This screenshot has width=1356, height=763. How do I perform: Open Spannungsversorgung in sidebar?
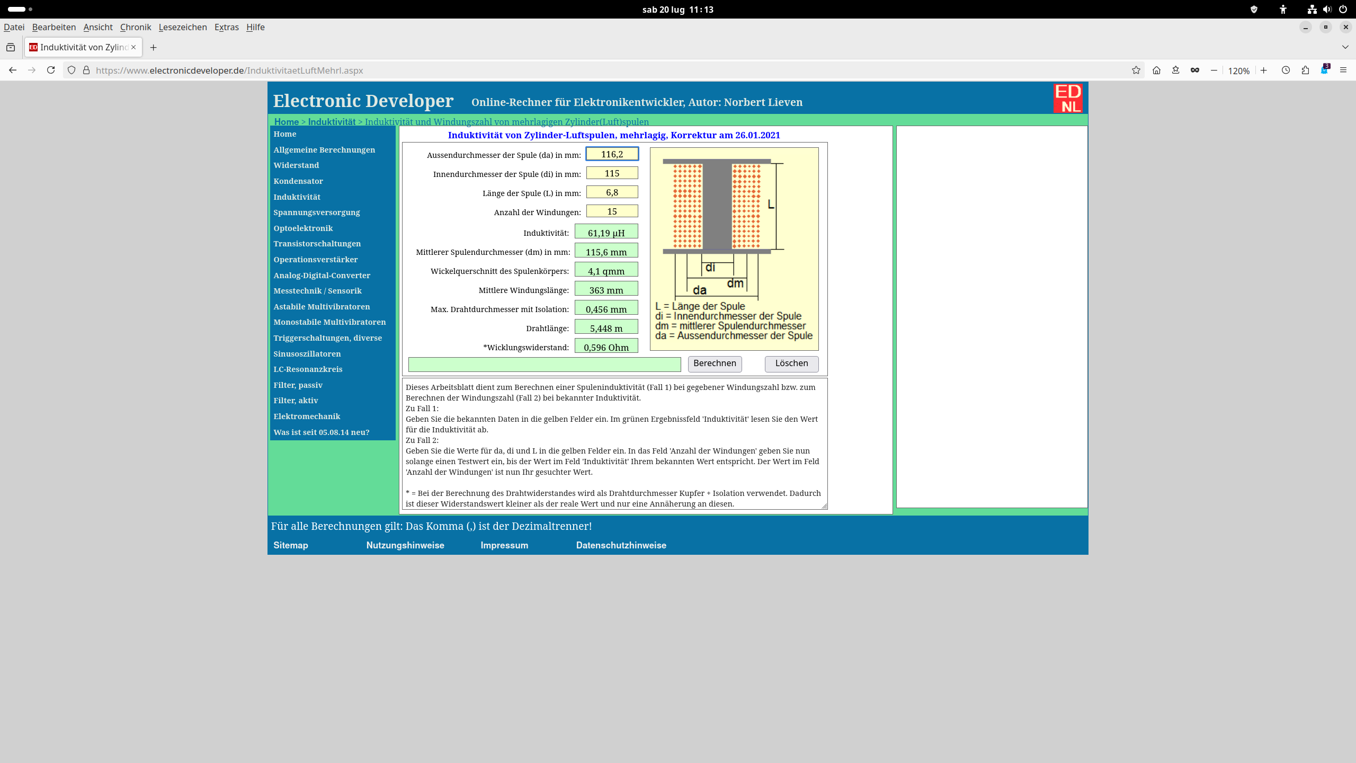(x=317, y=212)
